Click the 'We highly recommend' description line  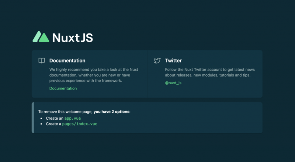click(94, 70)
